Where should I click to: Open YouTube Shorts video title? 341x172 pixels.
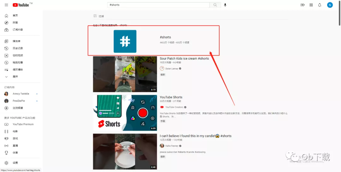point(171,97)
